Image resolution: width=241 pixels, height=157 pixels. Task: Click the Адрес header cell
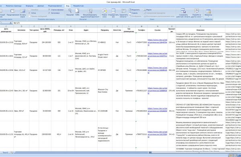coord(86,30)
